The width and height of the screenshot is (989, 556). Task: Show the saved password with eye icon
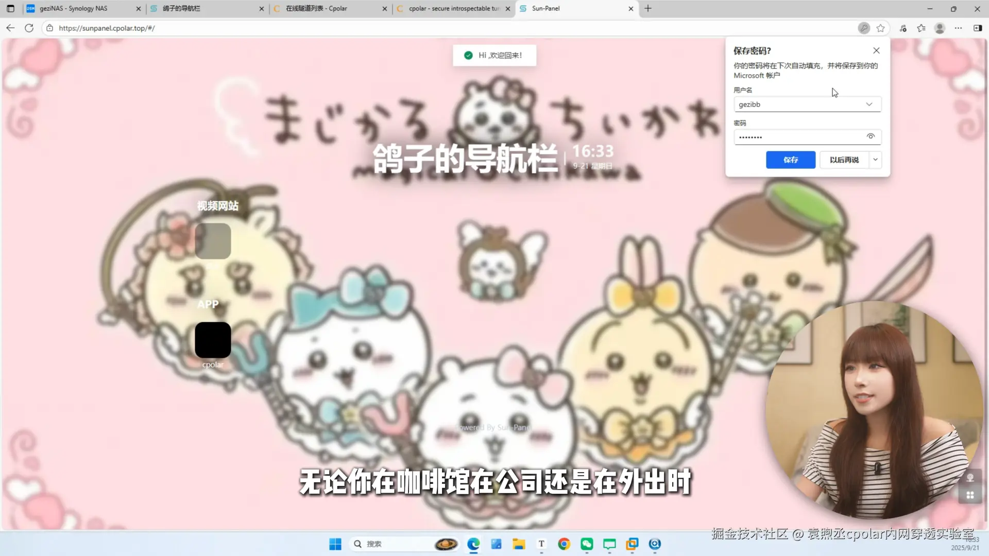click(871, 136)
